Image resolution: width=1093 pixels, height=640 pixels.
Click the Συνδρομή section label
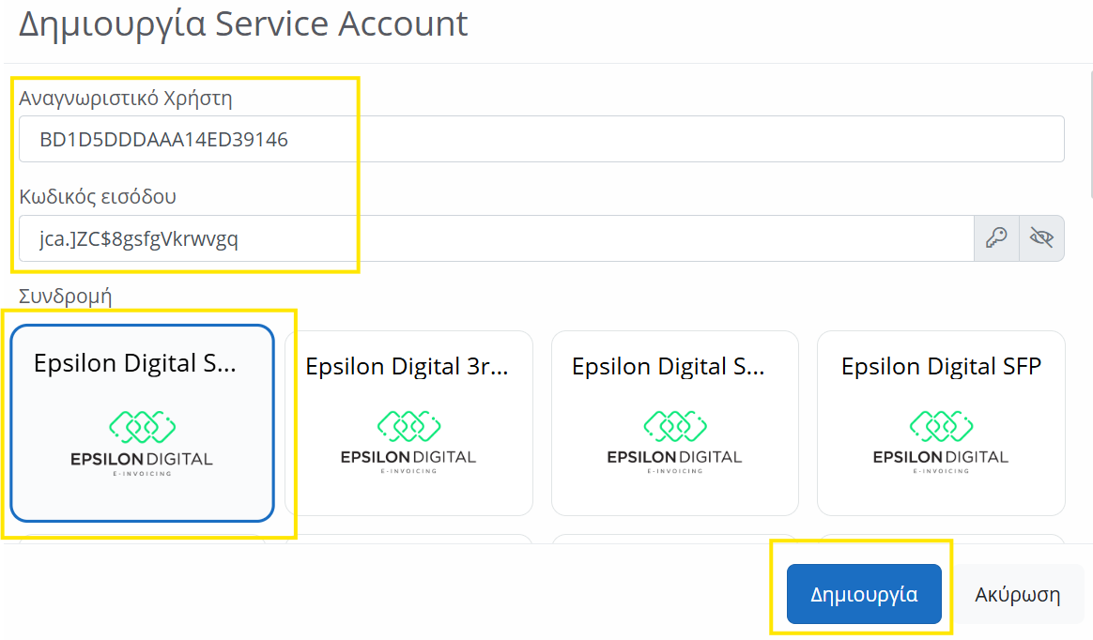(x=66, y=297)
